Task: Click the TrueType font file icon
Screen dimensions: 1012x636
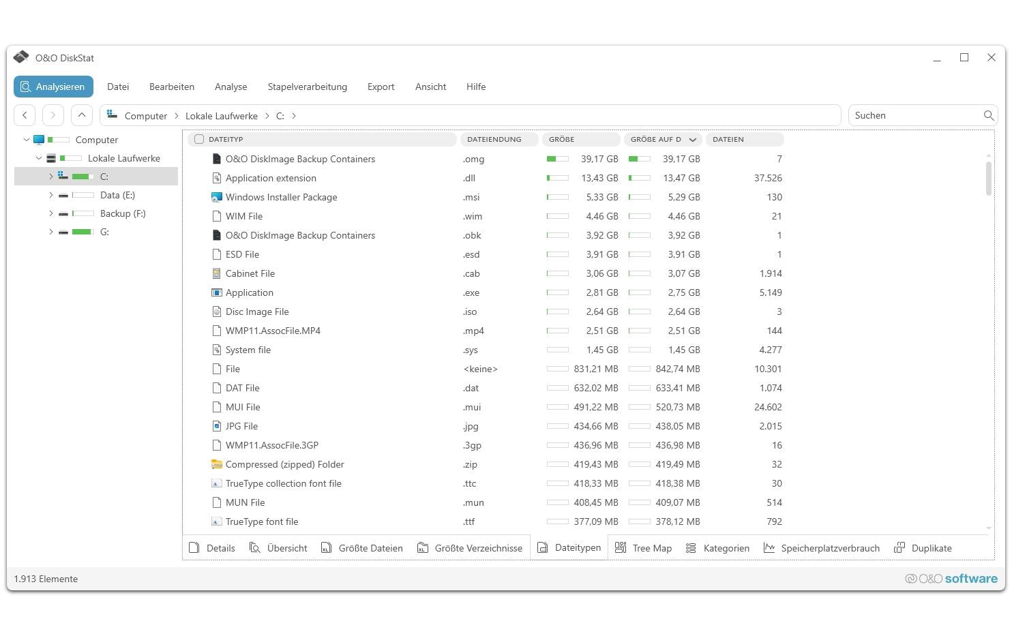Action: (x=217, y=521)
